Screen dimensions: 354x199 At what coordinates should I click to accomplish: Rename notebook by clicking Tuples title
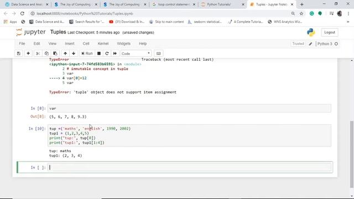coord(58,32)
